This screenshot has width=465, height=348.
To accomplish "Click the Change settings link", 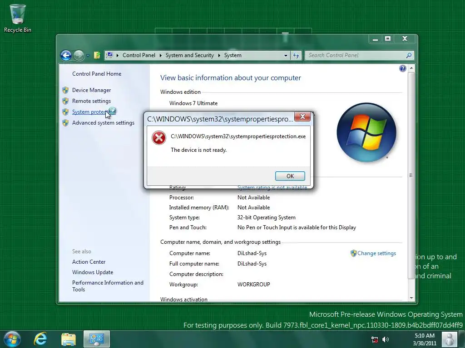I will tap(376, 253).
